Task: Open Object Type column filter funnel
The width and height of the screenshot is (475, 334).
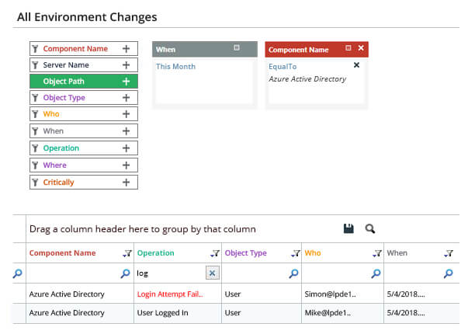Action: coord(296,253)
